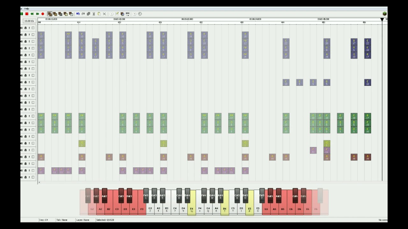Adjust volume icon of the first layer

click(x=22, y=28)
